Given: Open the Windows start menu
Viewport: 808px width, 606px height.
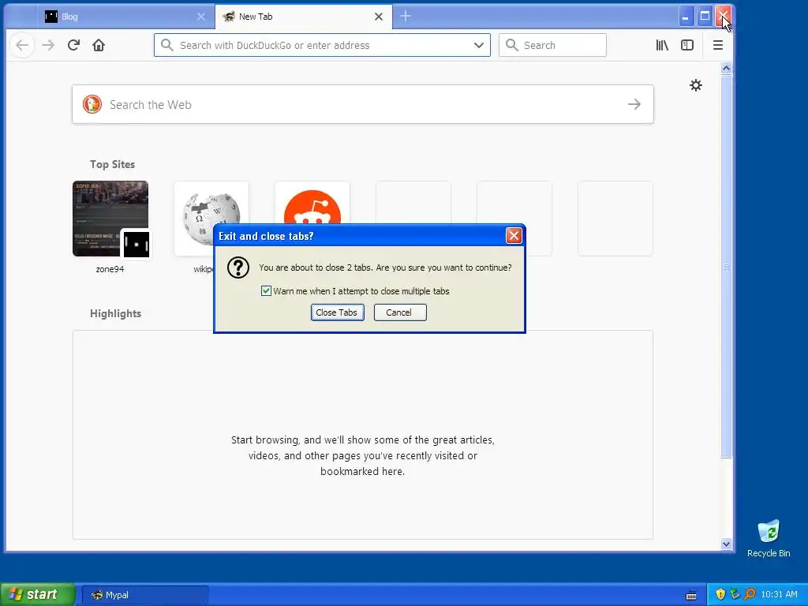Looking at the screenshot, I should [37, 594].
